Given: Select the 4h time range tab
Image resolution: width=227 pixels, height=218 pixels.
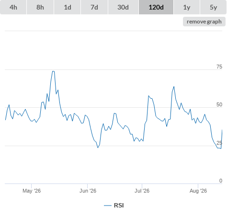Looking at the screenshot, I should pyautogui.click(x=13, y=7).
